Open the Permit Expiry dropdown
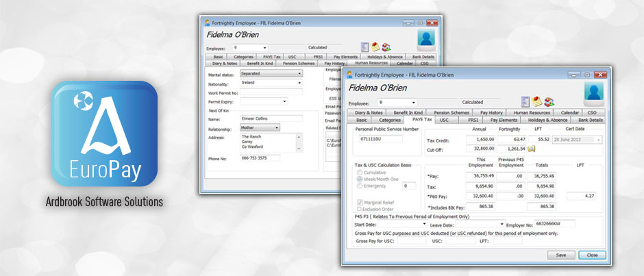This screenshot has height=276, width=644. 284,101
